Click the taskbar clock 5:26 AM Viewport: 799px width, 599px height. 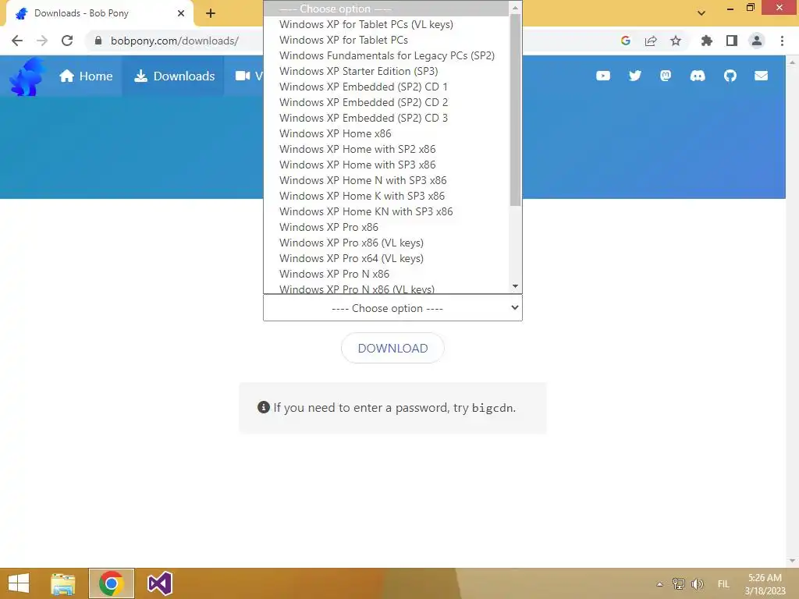tap(765, 584)
